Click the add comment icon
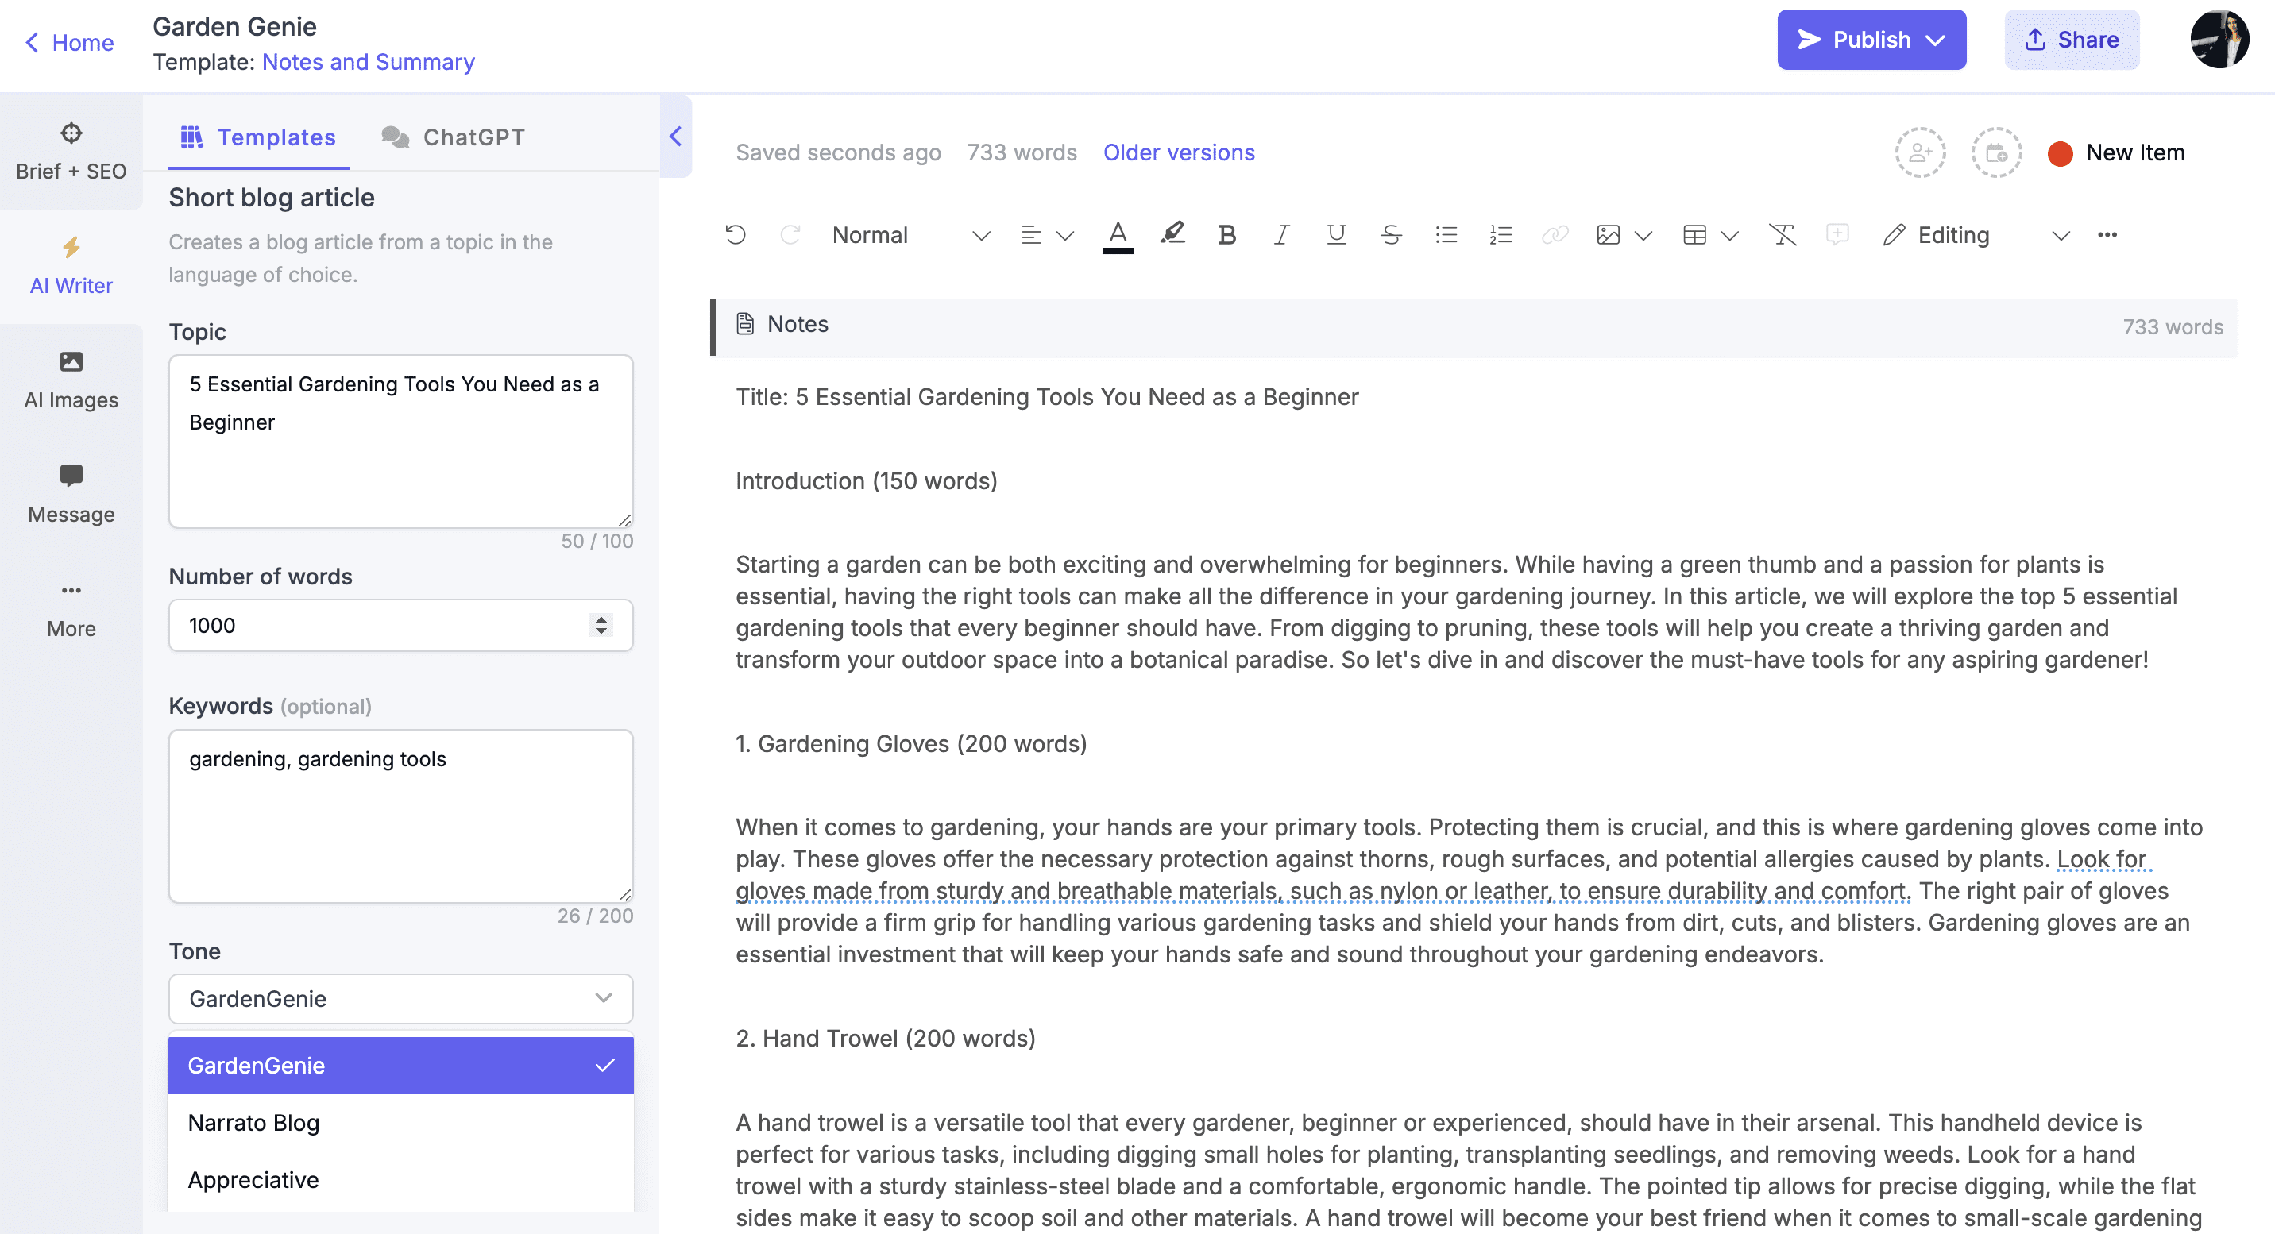2275x1234 pixels. click(x=1838, y=235)
